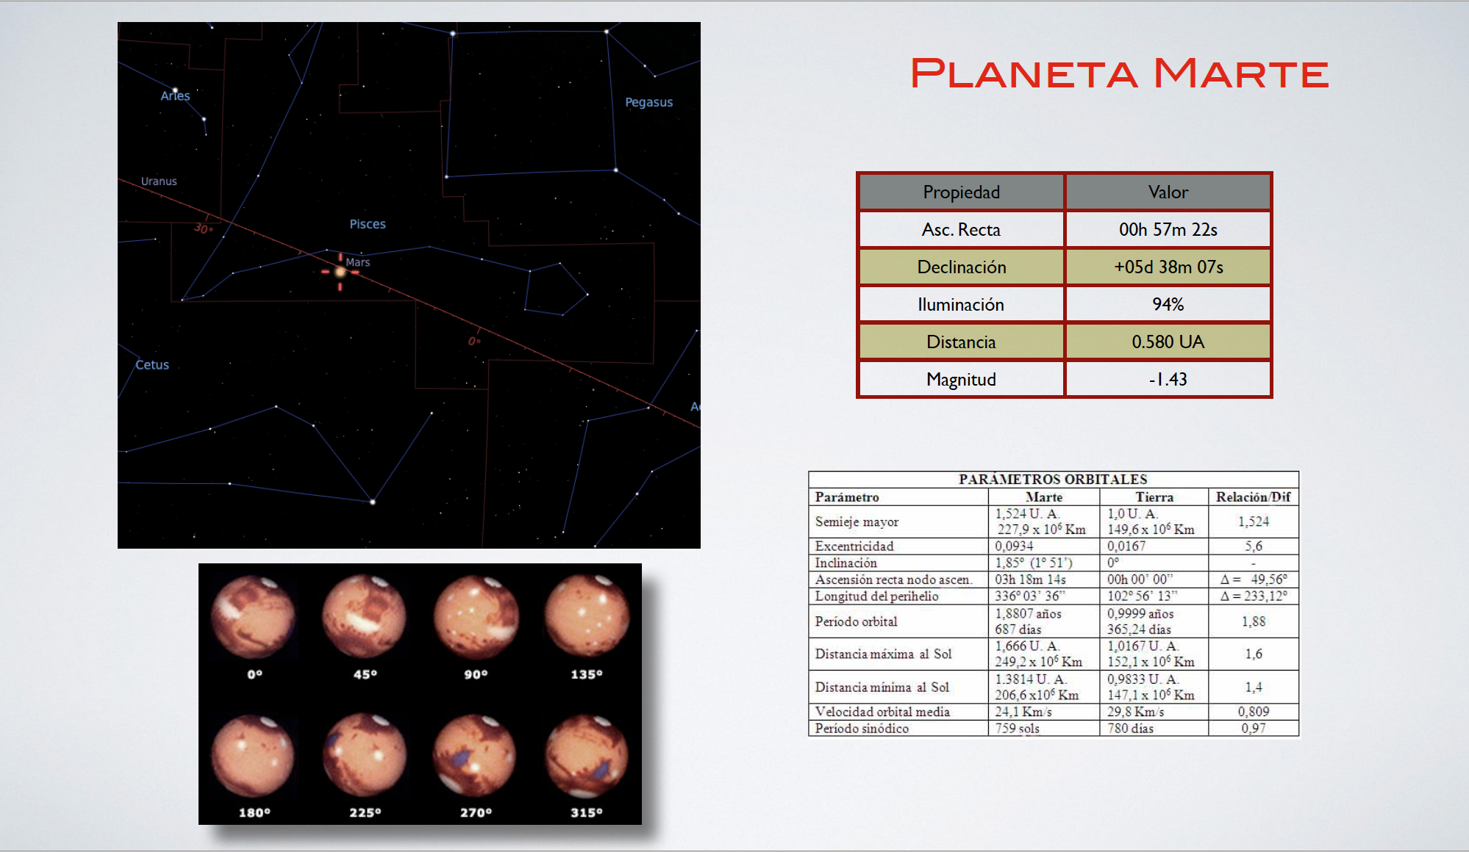Click the Período sinódico row label
This screenshot has width=1469, height=852.
(862, 729)
